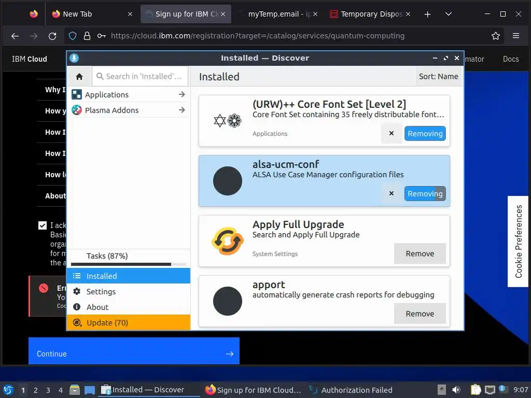Click the eject removable media tray icon
Viewport: 531px width, 398px height.
pos(442,390)
